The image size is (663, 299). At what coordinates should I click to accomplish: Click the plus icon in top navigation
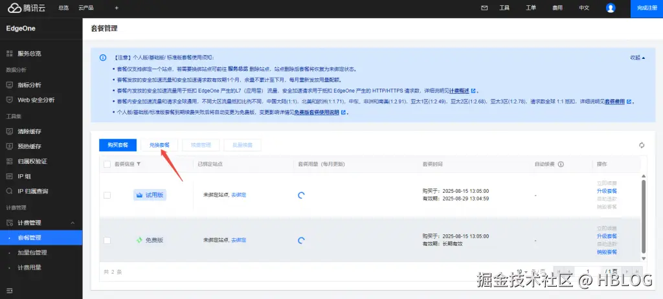[117, 8]
